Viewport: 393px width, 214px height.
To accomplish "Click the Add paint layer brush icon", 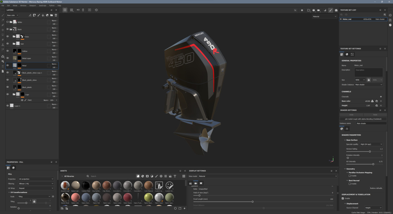I will (39, 15).
